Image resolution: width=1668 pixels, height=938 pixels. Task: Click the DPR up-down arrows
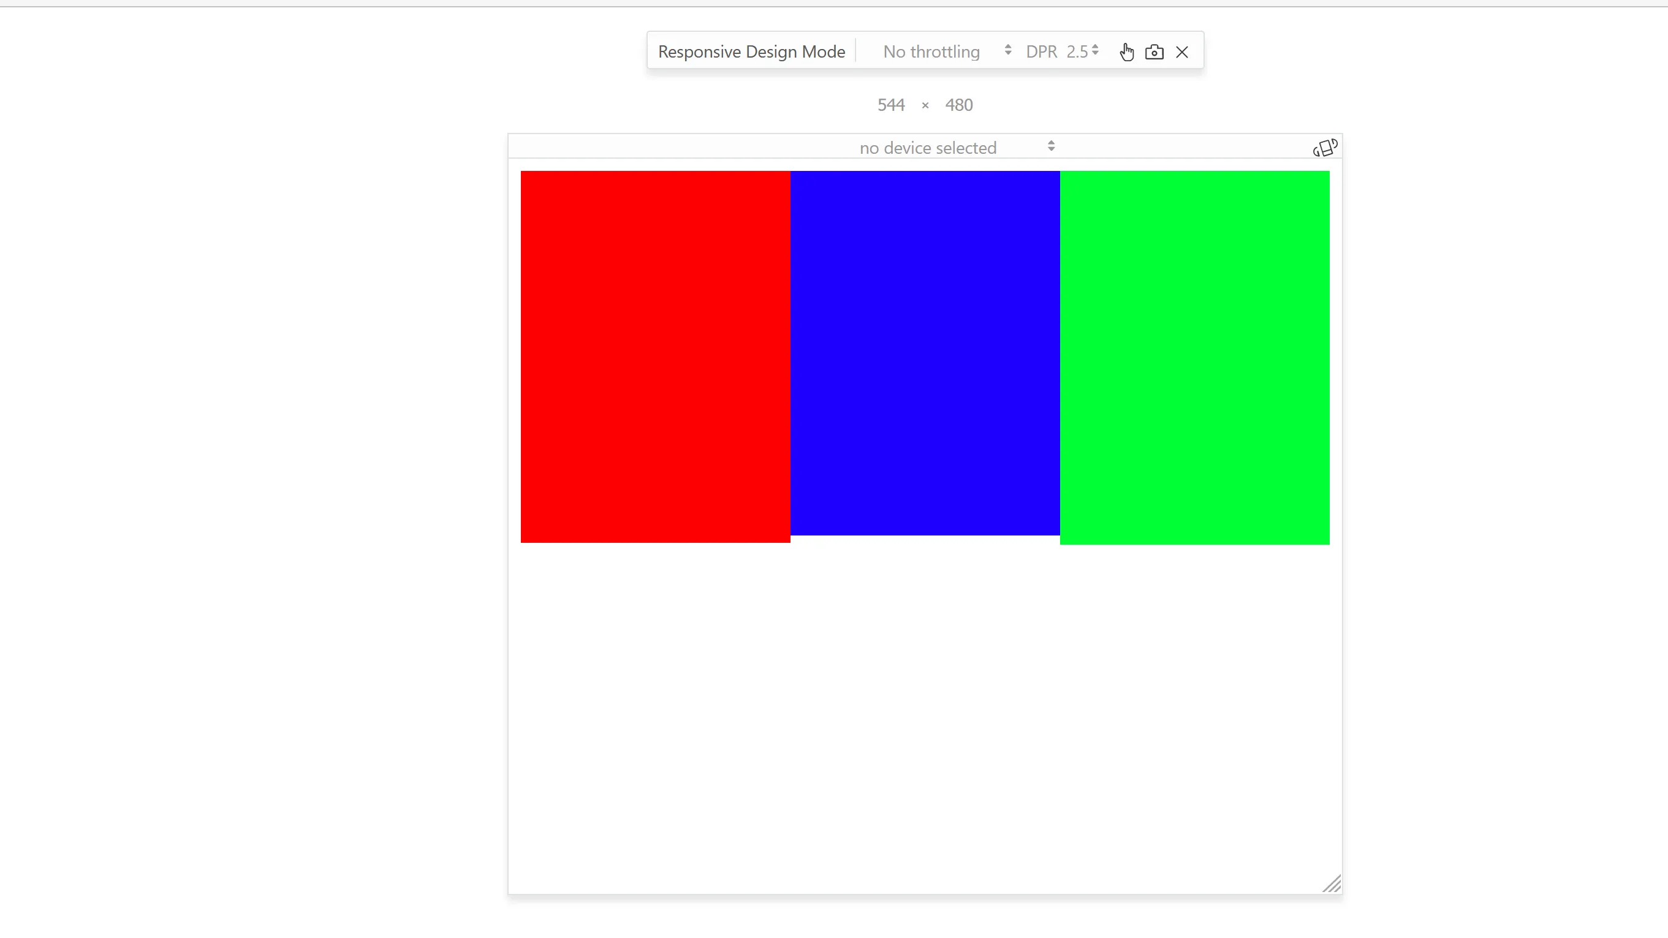point(1095,50)
